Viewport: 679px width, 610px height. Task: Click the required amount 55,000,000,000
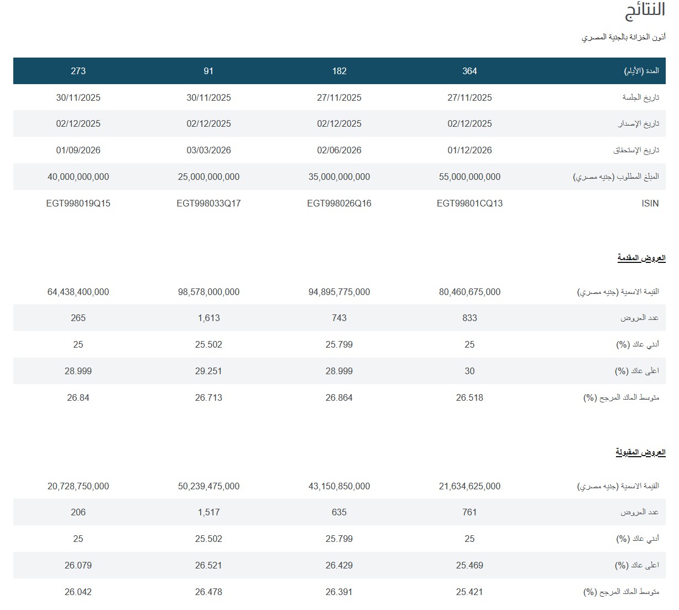pos(469,177)
